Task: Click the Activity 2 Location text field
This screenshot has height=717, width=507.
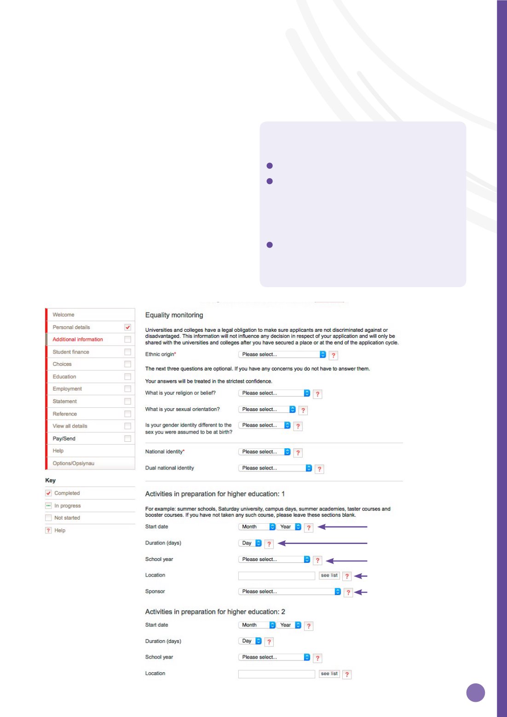Action: (x=277, y=674)
